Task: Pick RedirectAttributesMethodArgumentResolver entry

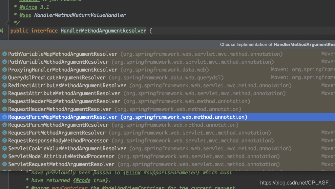Action: click(167, 85)
